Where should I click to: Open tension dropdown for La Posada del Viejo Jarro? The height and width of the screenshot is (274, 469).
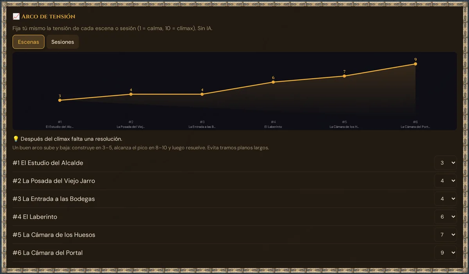click(446, 181)
